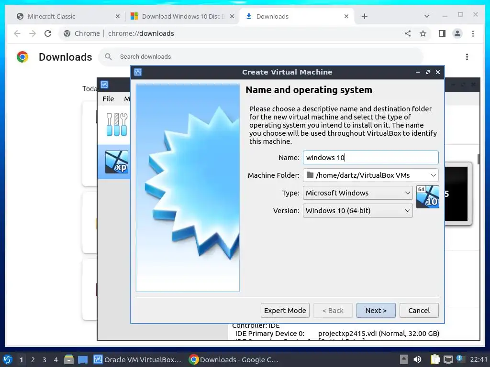Click into the VM Name input field
The height and width of the screenshot is (367, 490).
point(371,158)
